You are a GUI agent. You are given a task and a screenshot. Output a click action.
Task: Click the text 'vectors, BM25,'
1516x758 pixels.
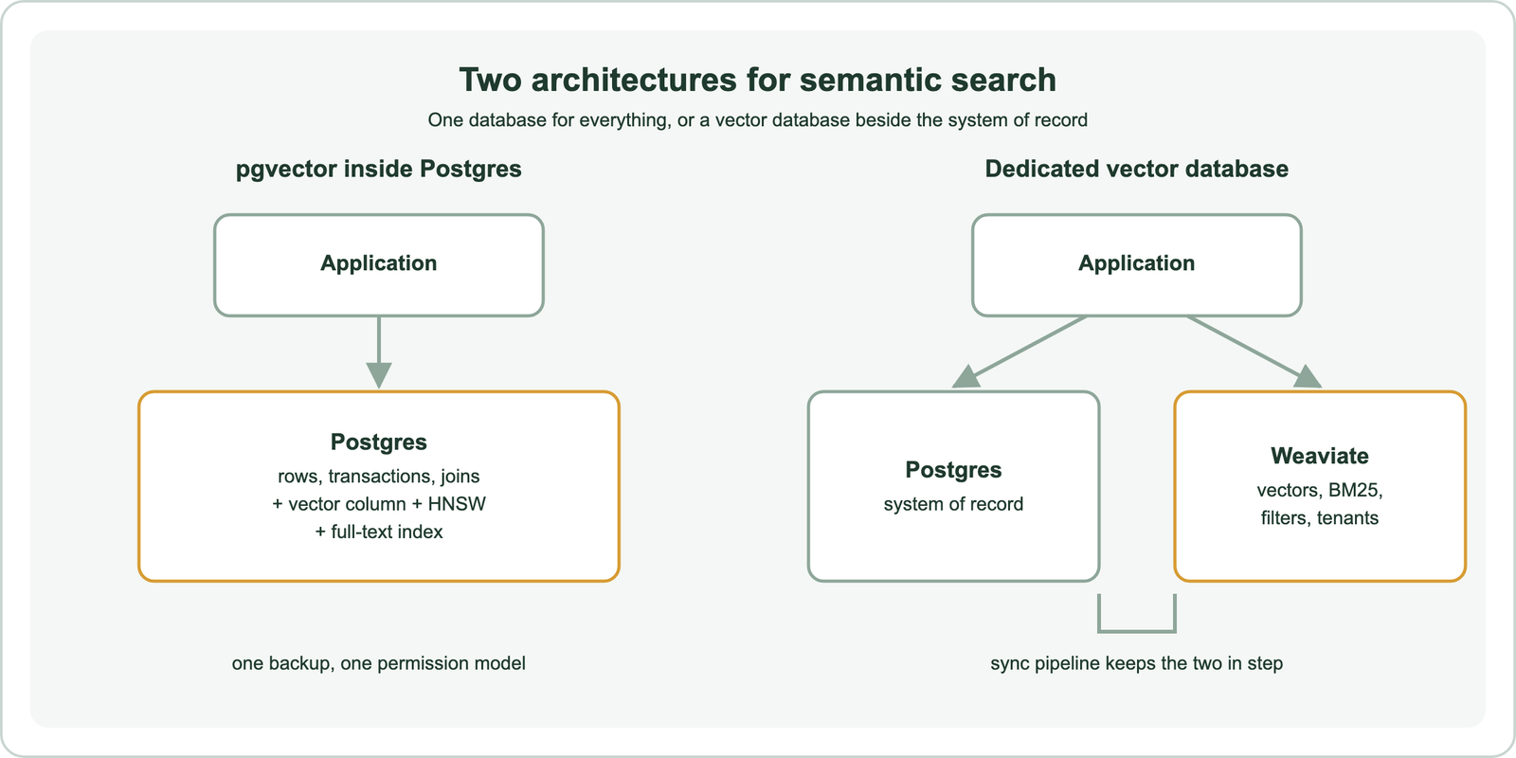tap(1320, 491)
